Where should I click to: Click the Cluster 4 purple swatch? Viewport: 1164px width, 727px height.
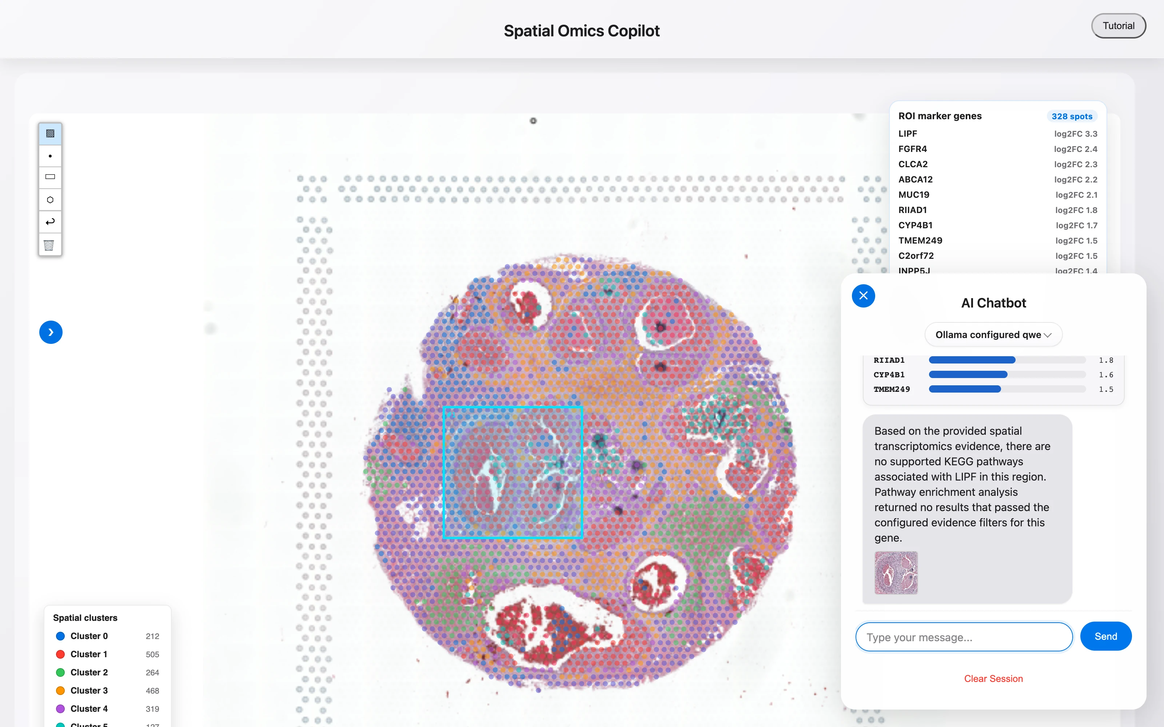[61, 709]
